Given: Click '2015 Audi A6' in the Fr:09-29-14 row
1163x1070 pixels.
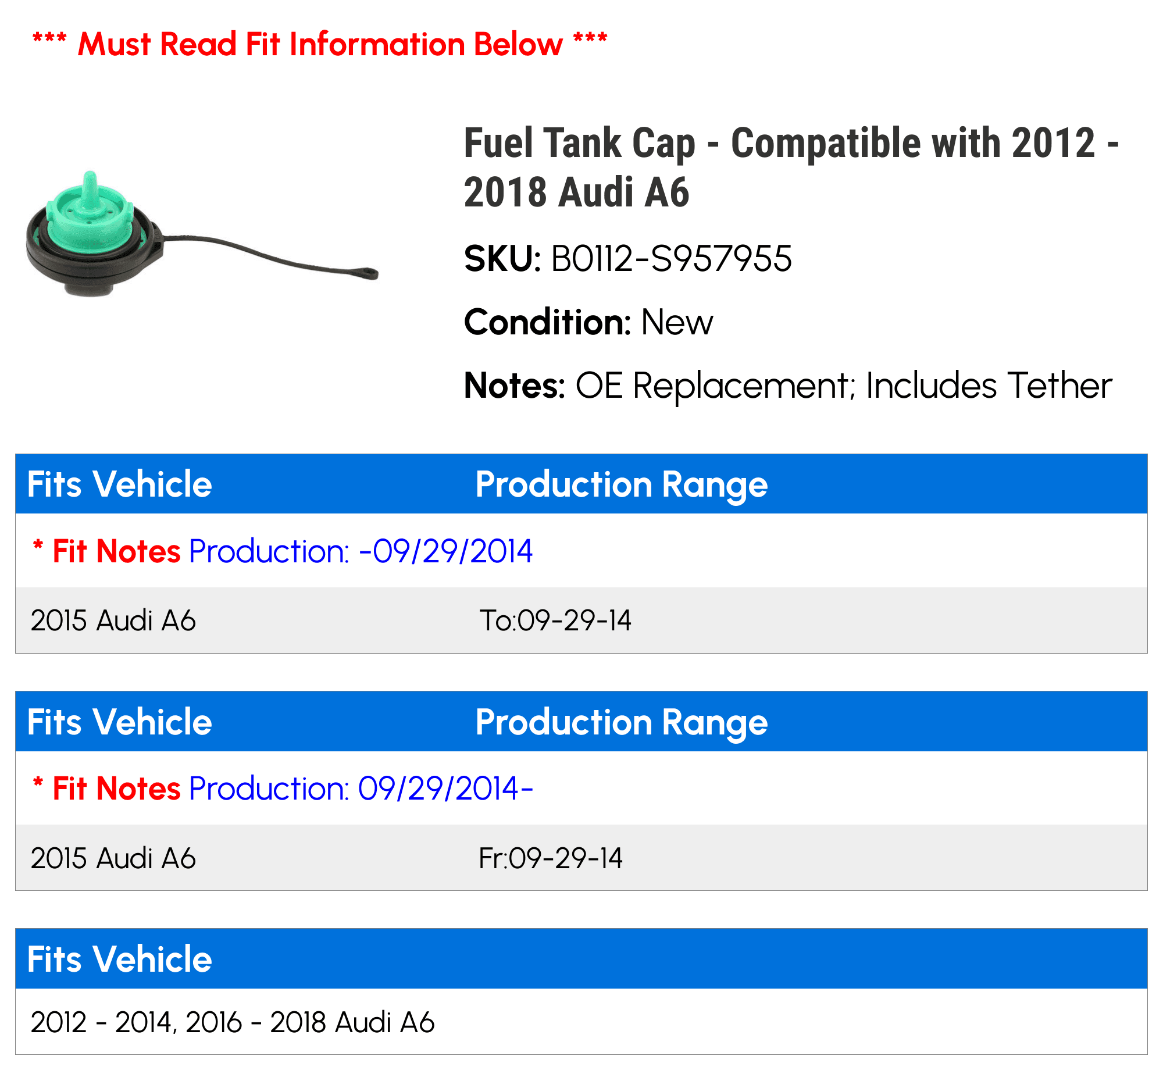Looking at the screenshot, I should (x=113, y=858).
